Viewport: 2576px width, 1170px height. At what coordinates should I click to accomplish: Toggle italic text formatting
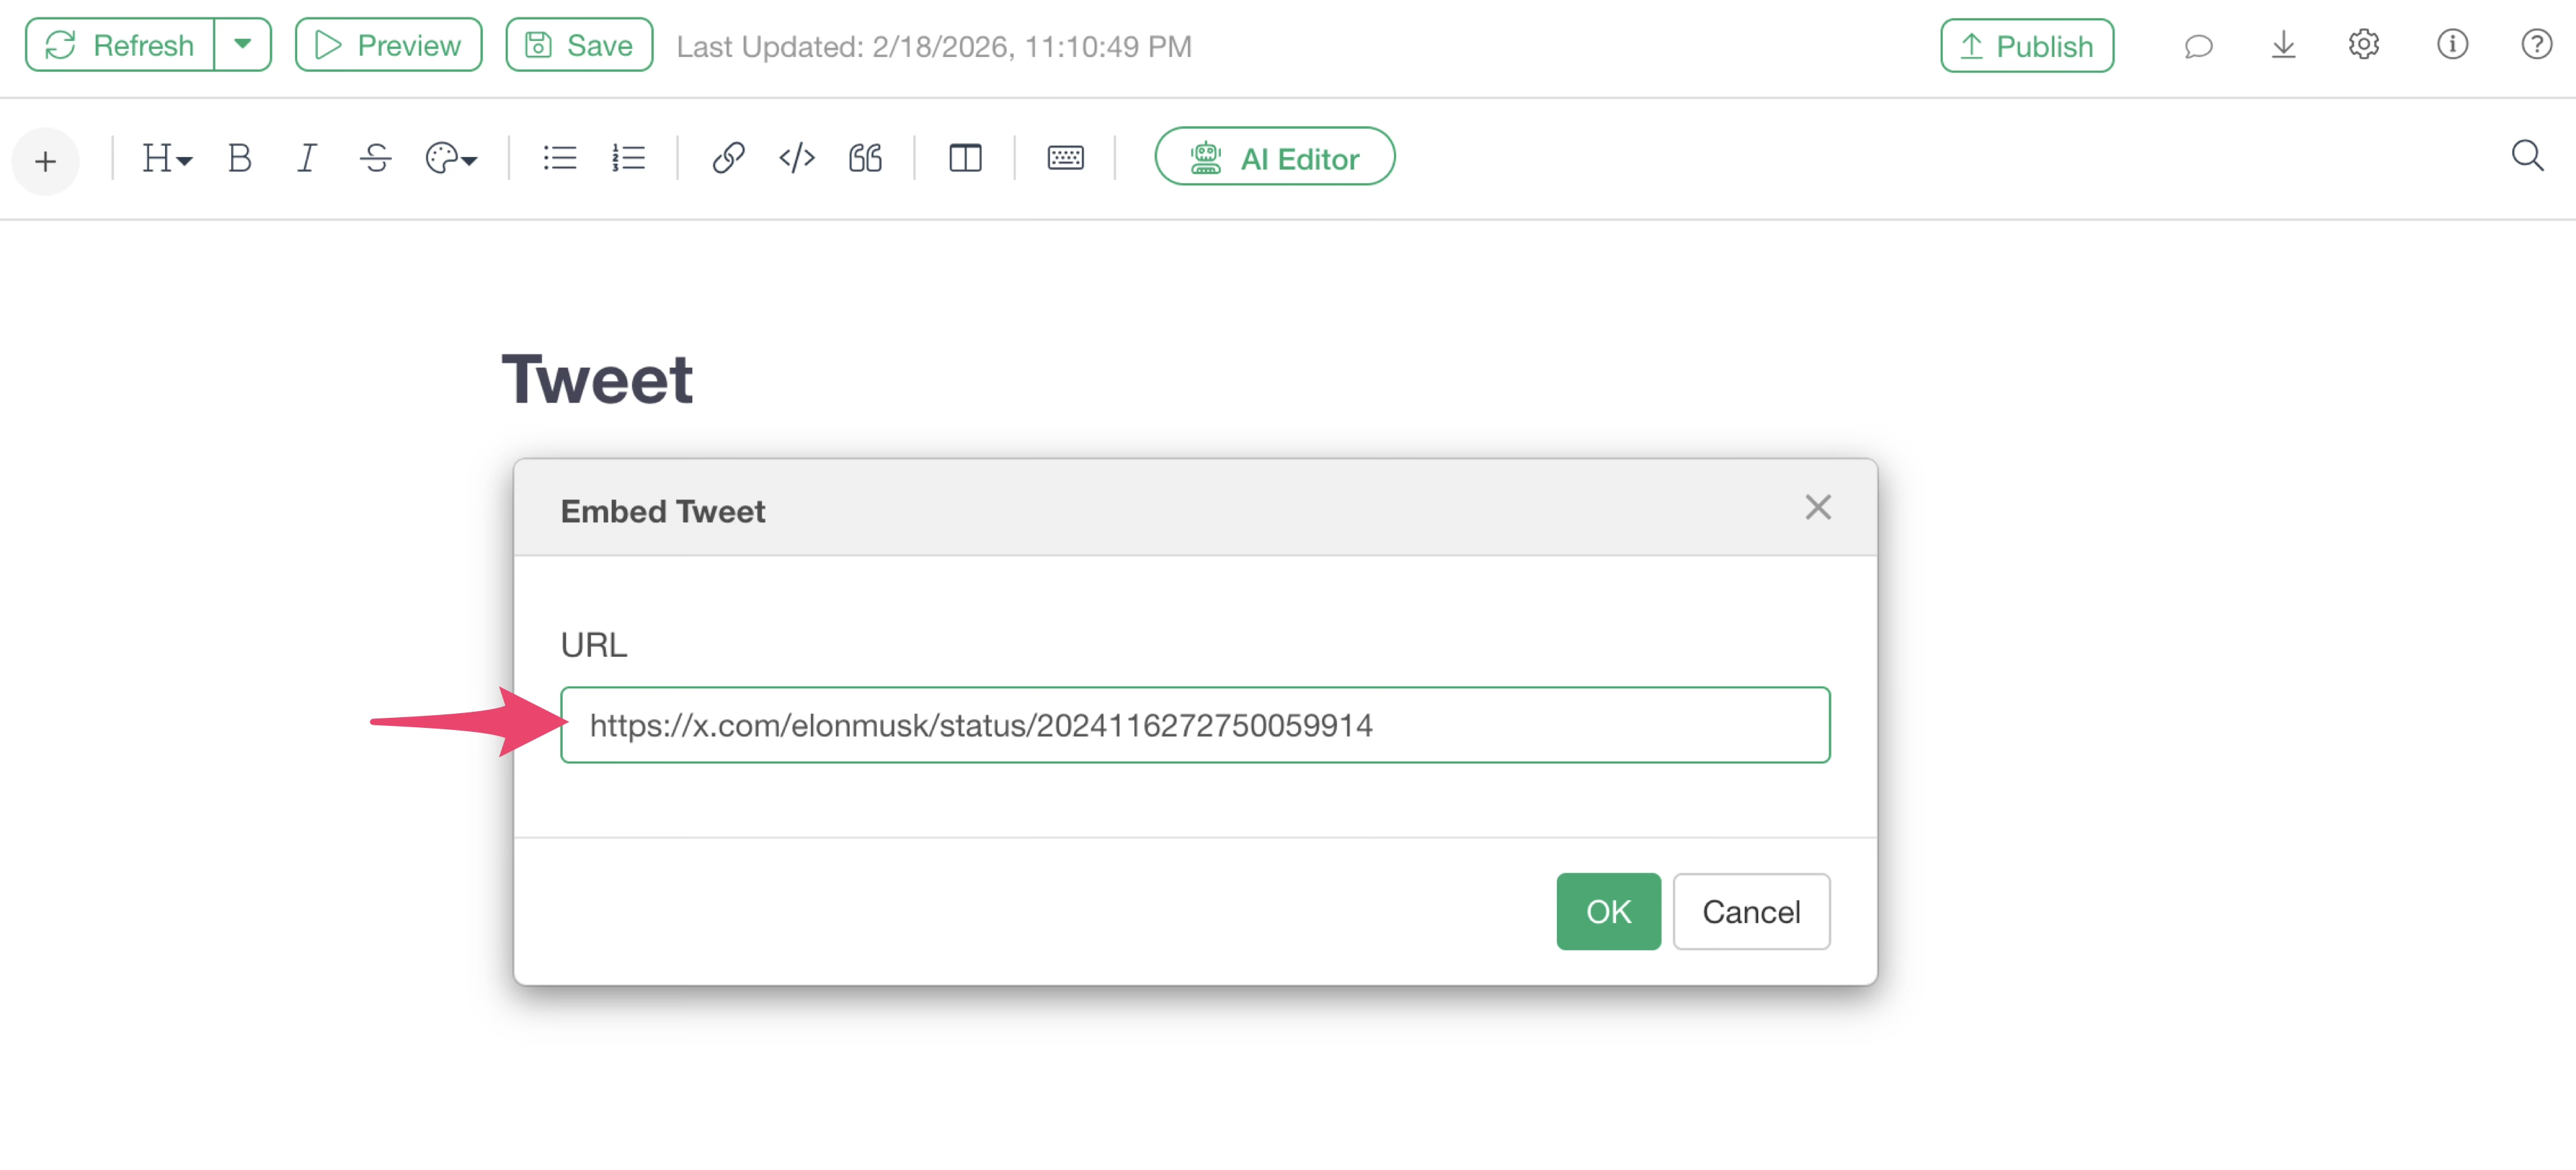pos(307,158)
